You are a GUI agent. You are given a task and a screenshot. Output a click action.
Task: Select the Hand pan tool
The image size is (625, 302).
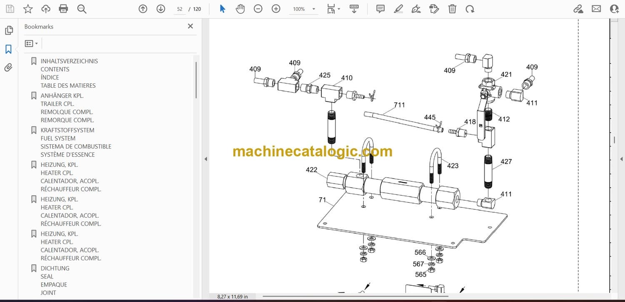coord(240,9)
